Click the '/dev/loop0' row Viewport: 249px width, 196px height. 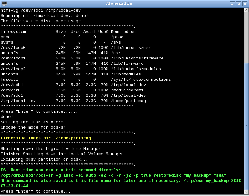tap(75, 48)
